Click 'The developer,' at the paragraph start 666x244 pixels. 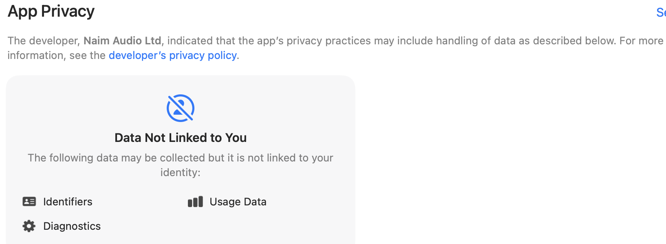pyautogui.click(x=44, y=41)
